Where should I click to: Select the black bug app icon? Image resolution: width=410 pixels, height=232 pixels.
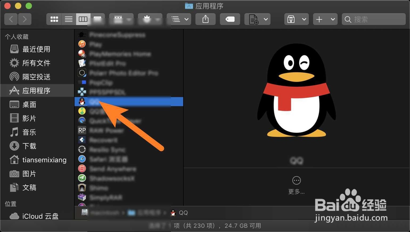coord(82,34)
